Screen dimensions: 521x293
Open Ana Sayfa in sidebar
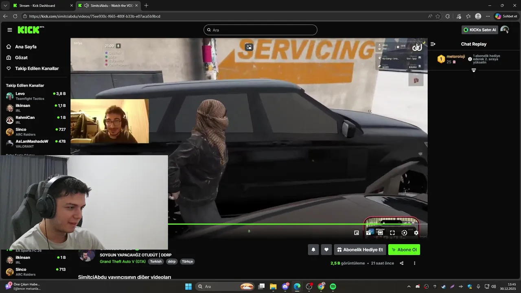pyautogui.click(x=26, y=47)
